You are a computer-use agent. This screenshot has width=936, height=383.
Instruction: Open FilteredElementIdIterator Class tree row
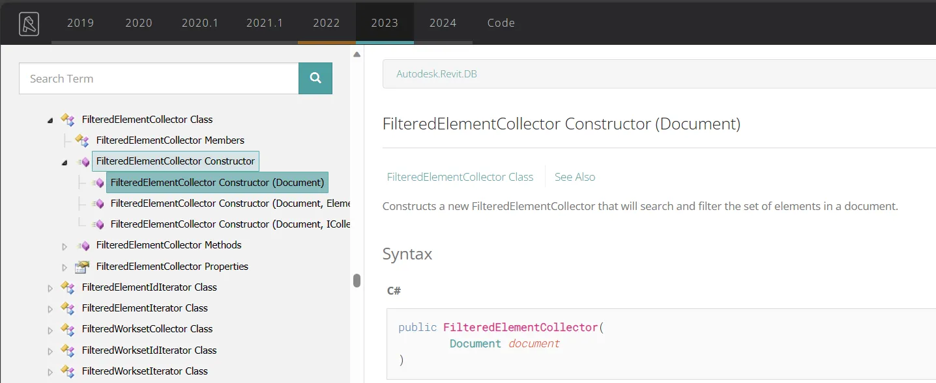tap(149, 287)
